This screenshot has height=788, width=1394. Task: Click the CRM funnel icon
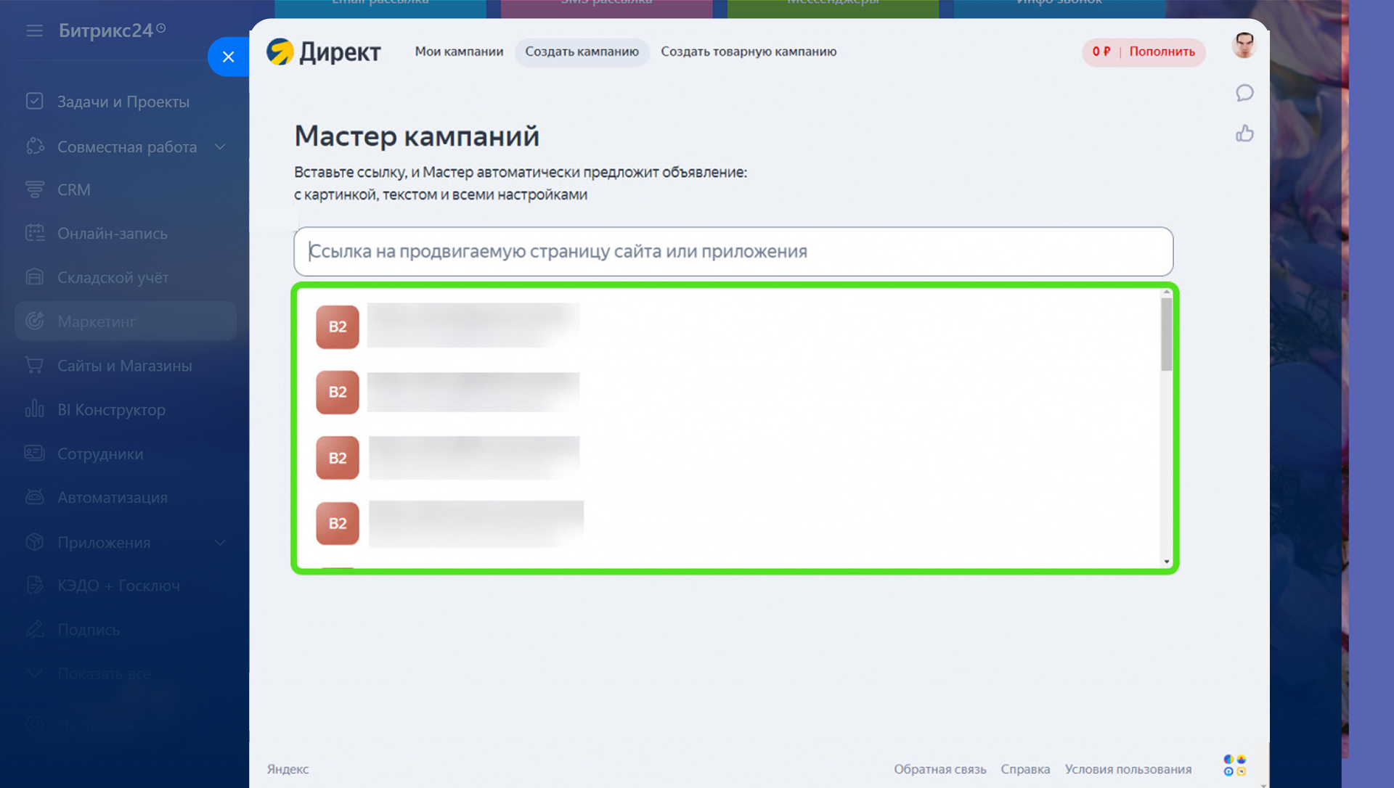pos(34,189)
